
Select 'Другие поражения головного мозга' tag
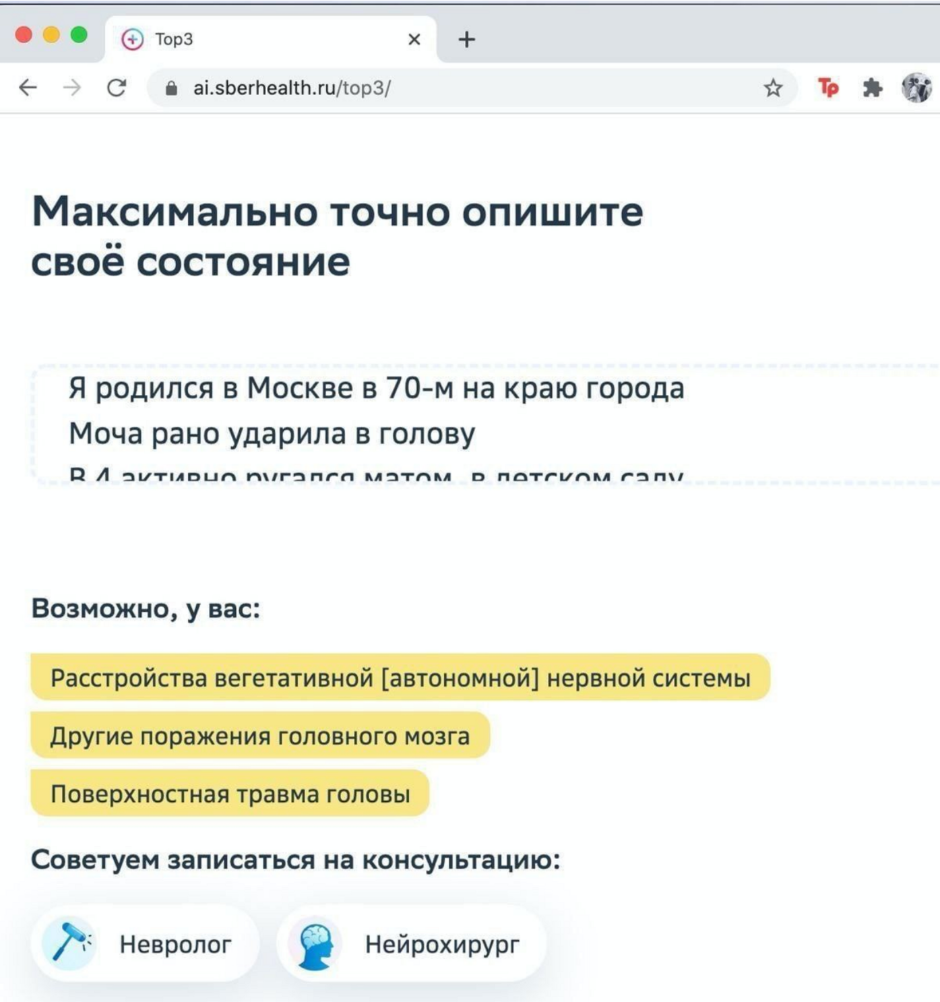pos(260,736)
